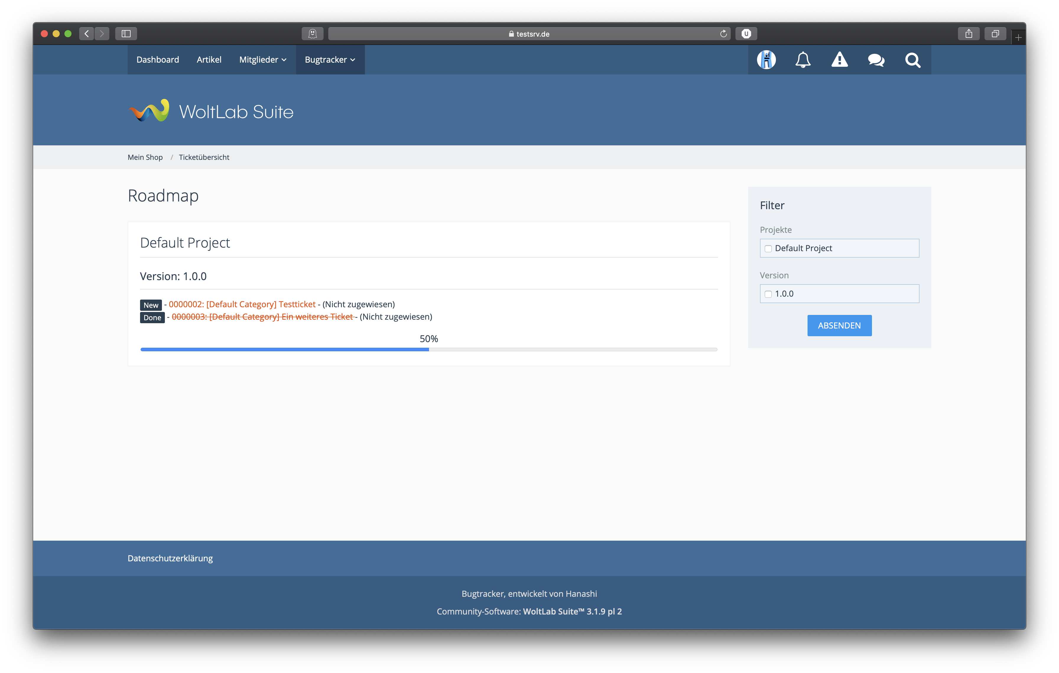Screen dimensions: 1059x673
Task: Go to Mein Shop breadcrumb
Action: pos(145,157)
